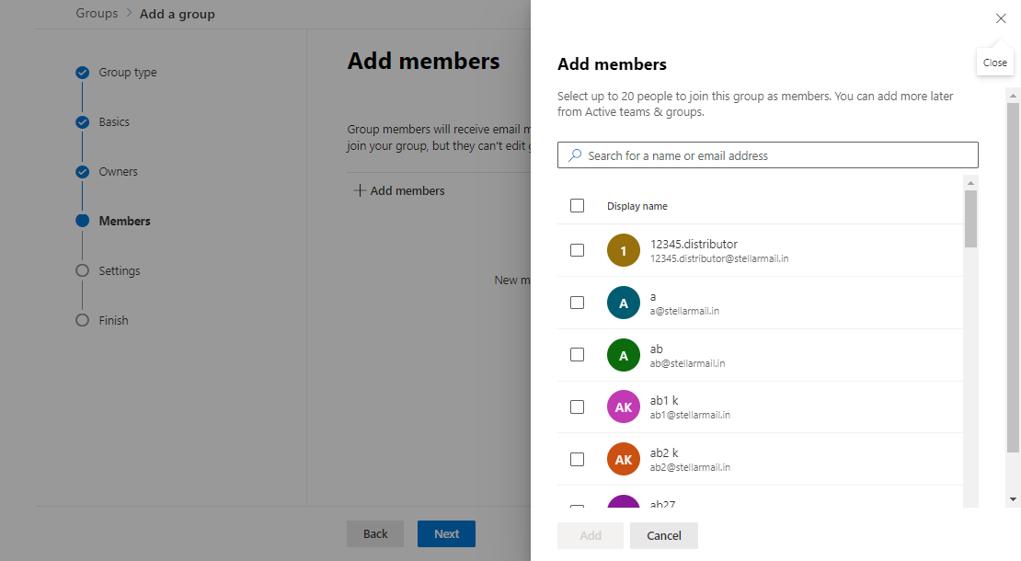Click the name or email search field
Image resolution: width=1021 pixels, height=561 pixels.
768,155
